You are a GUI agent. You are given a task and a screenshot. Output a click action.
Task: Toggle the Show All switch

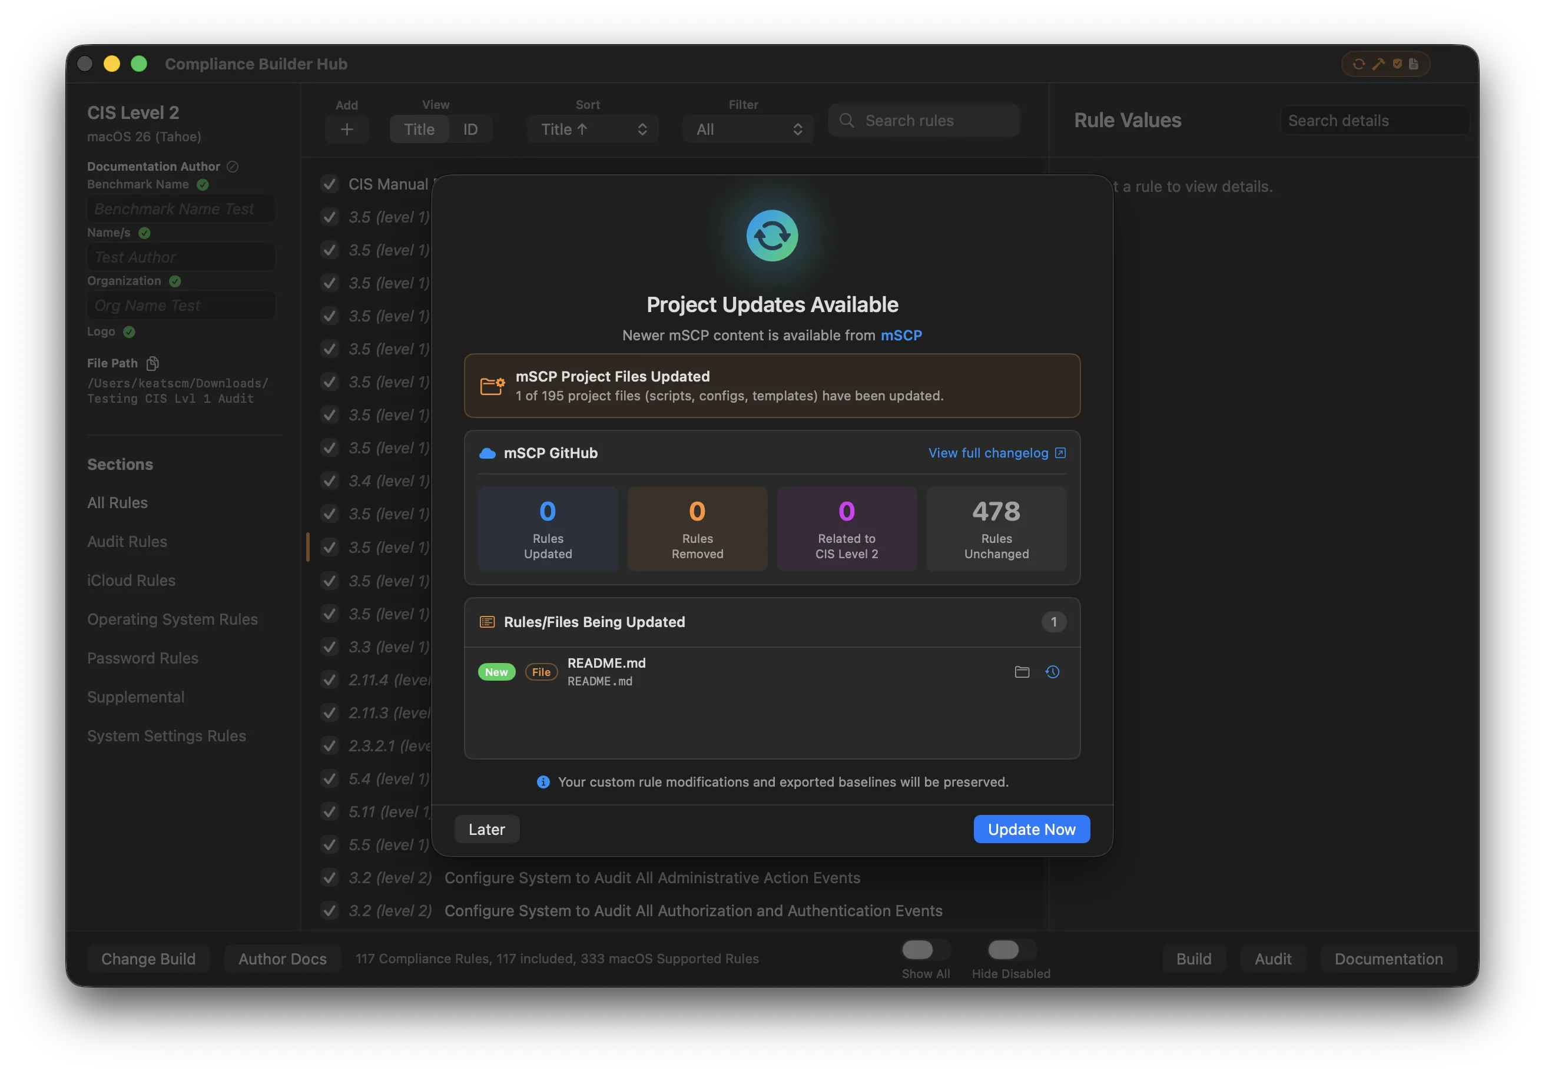pos(925,950)
